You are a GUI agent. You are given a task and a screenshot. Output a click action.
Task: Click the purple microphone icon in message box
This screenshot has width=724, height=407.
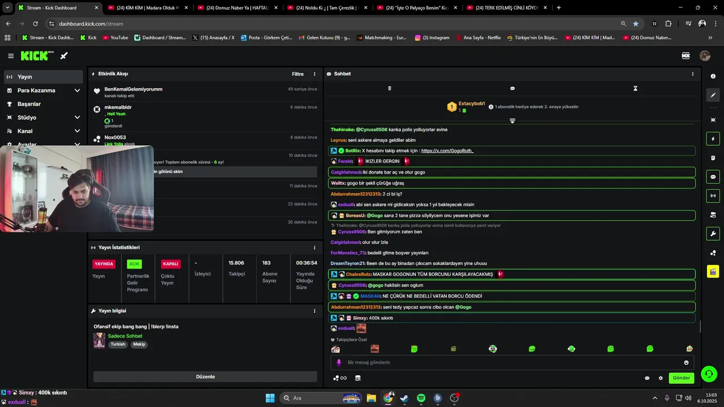pyautogui.click(x=339, y=362)
